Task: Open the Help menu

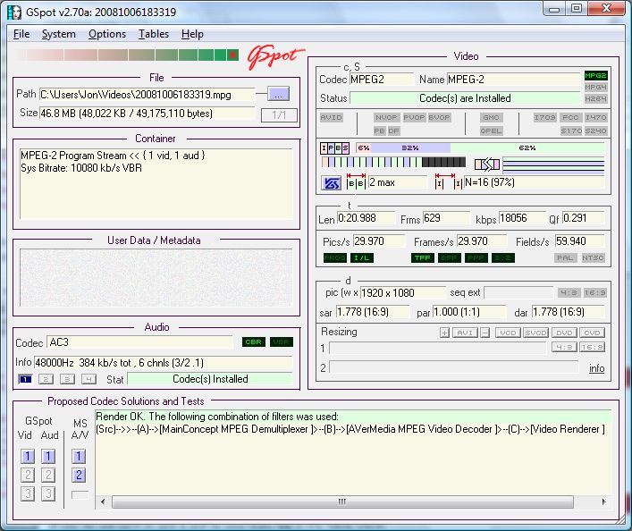Action: [192, 34]
